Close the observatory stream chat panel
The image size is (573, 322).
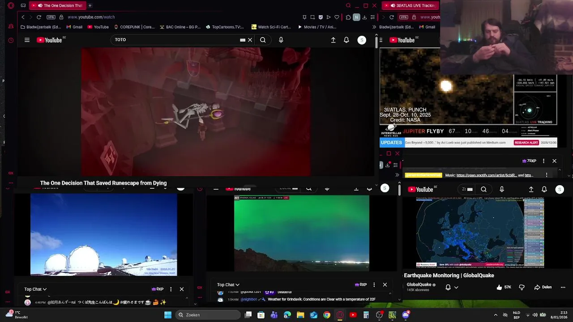[x=182, y=289]
